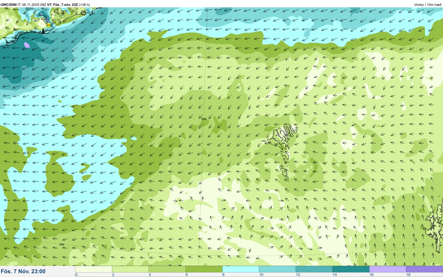Select the 6–8 olive green legend swatch
The width and height of the screenshot is (443, 277).
click(204, 269)
